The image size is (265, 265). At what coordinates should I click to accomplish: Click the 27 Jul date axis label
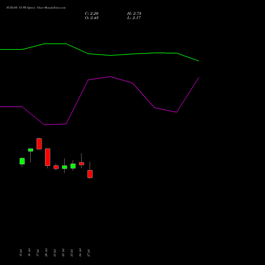tap(89, 253)
